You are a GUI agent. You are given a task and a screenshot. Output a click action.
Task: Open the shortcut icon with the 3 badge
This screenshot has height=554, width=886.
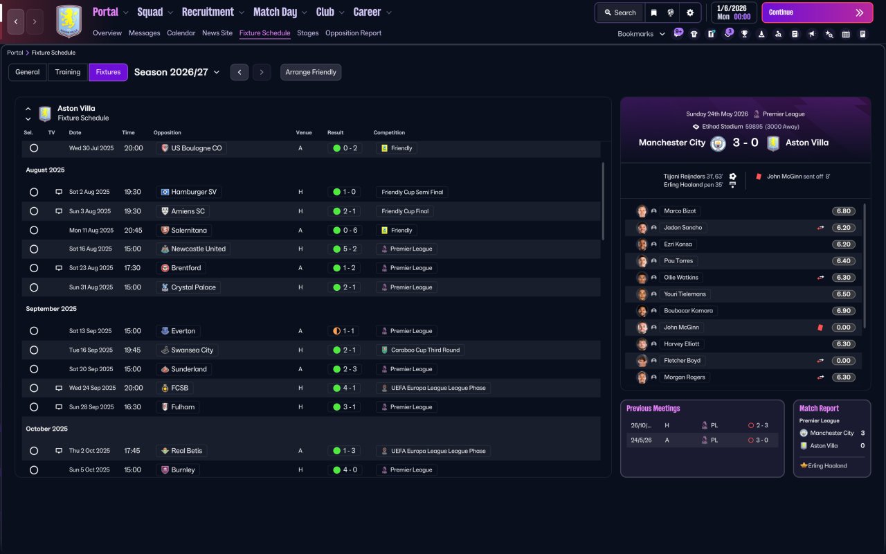click(728, 33)
